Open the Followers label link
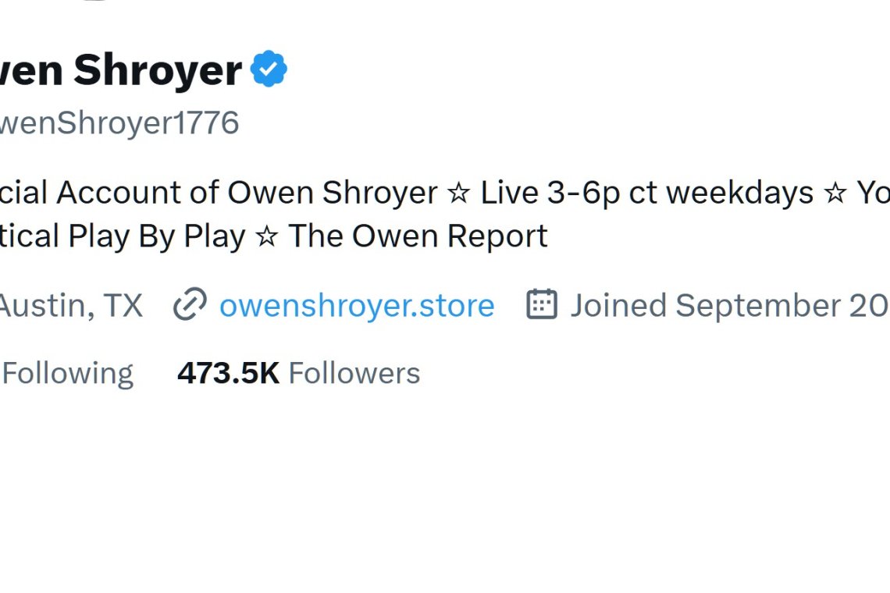890x593 pixels. 354,374
